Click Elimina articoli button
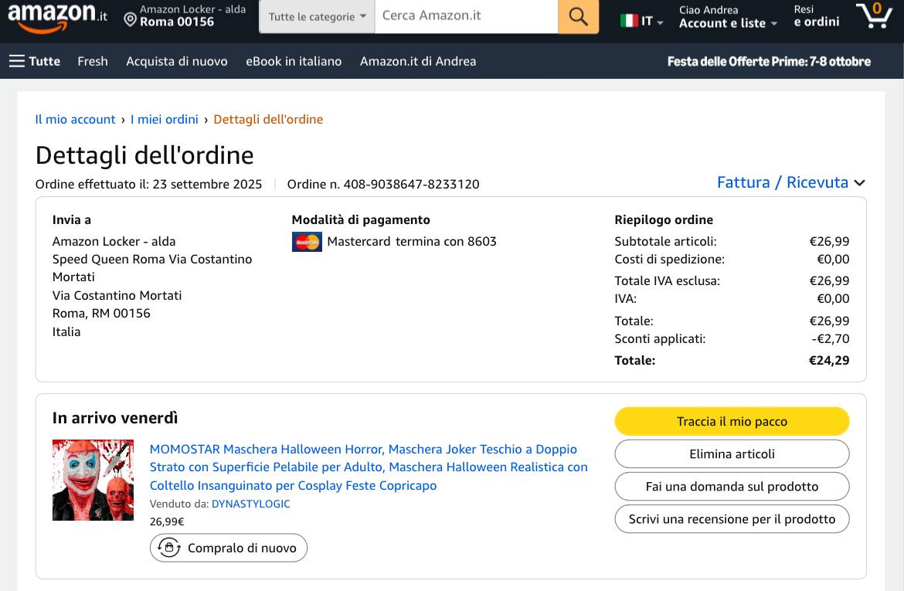 (x=732, y=453)
